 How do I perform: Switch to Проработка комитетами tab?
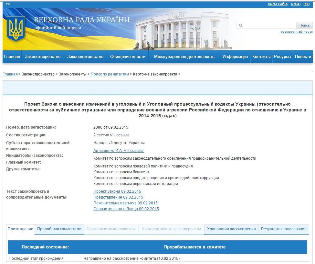tap(59, 229)
